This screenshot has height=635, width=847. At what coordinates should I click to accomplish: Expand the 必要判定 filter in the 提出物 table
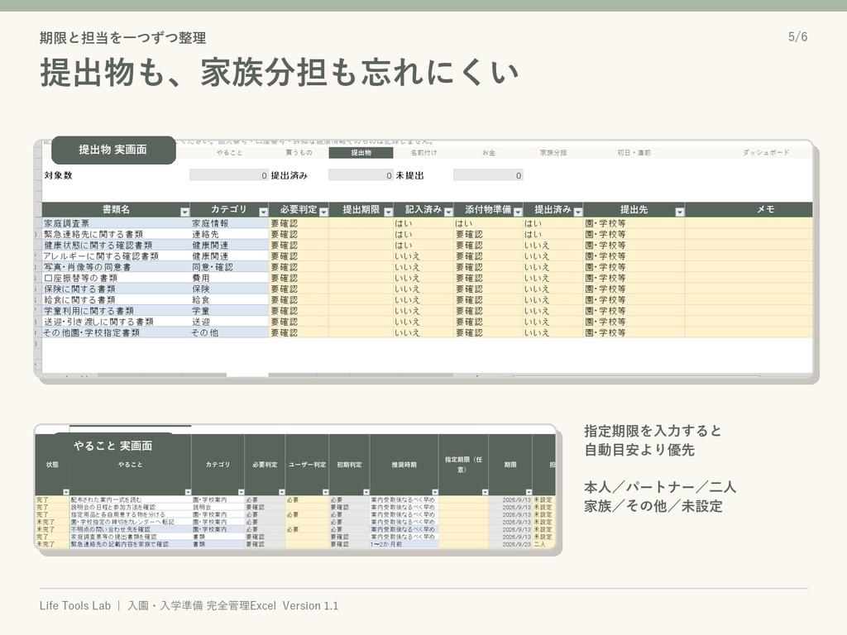323,212
